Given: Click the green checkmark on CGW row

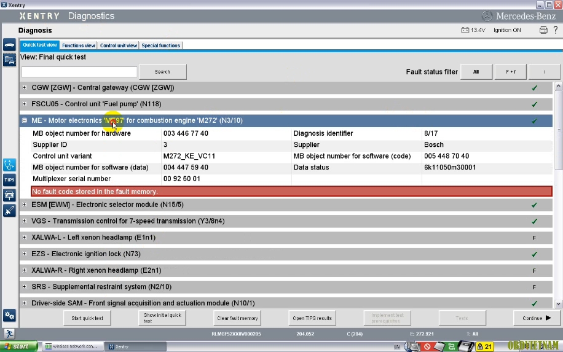Looking at the screenshot, I should click(x=534, y=88).
